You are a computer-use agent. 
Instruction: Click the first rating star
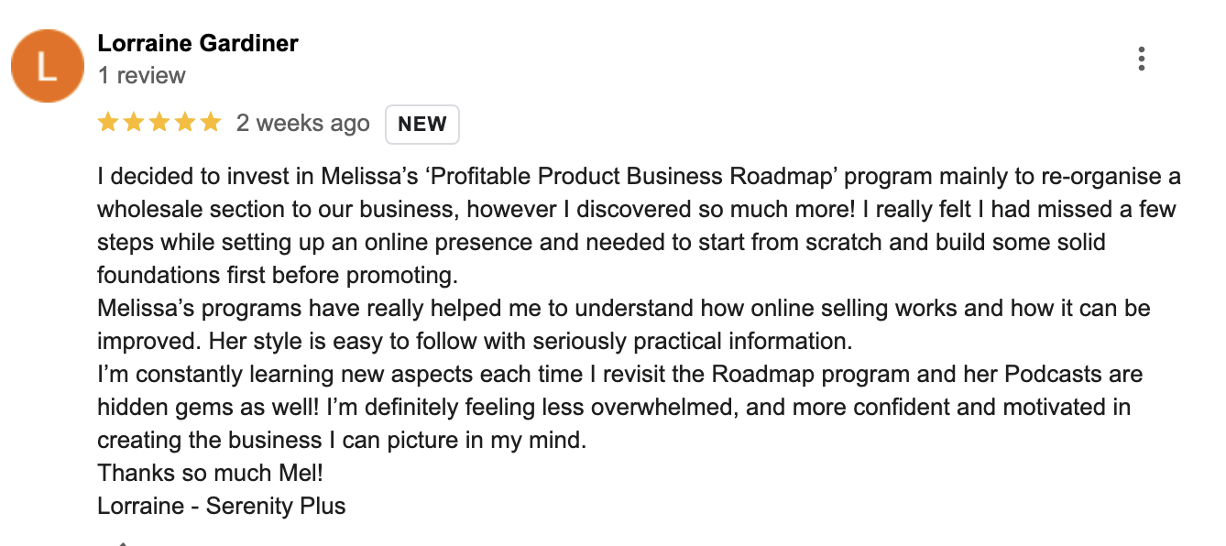click(x=108, y=123)
